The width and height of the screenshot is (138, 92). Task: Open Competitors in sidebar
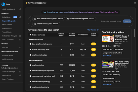(x=7, y=28)
